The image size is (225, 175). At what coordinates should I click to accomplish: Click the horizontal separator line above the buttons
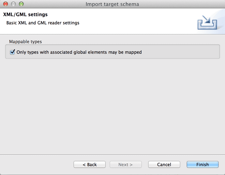112,155
